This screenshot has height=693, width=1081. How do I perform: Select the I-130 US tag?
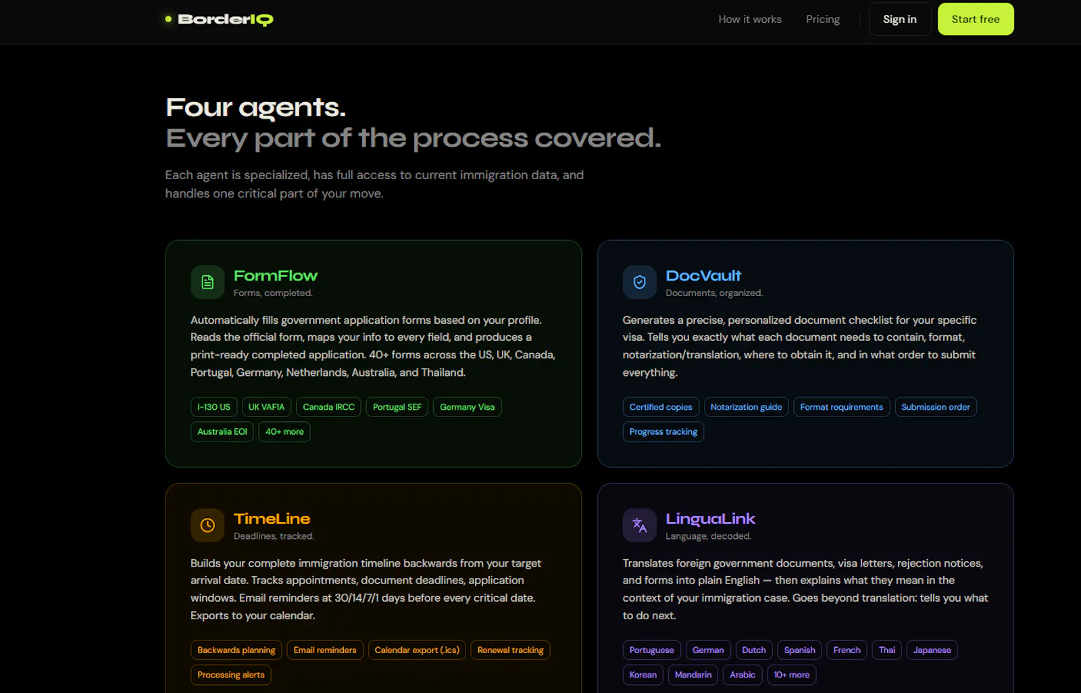(213, 407)
